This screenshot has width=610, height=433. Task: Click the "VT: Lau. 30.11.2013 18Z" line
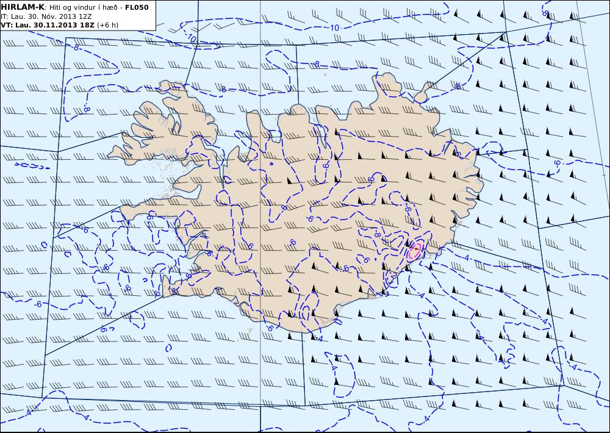pos(48,25)
